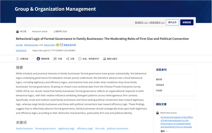Click the 上线时间 2026 text
The height and width of the screenshot is (133, 212).
[x=60, y=31]
